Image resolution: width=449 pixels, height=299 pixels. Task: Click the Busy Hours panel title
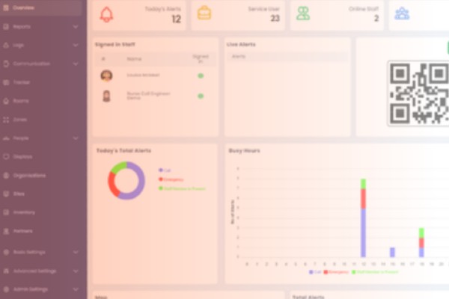[x=244, y=150]
